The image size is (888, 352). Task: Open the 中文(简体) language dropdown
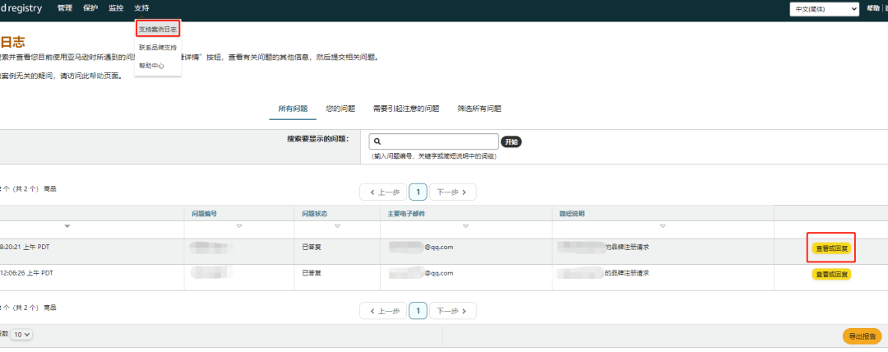(824, 9)
